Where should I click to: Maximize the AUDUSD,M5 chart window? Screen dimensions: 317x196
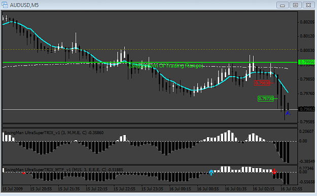click(295, 5)
